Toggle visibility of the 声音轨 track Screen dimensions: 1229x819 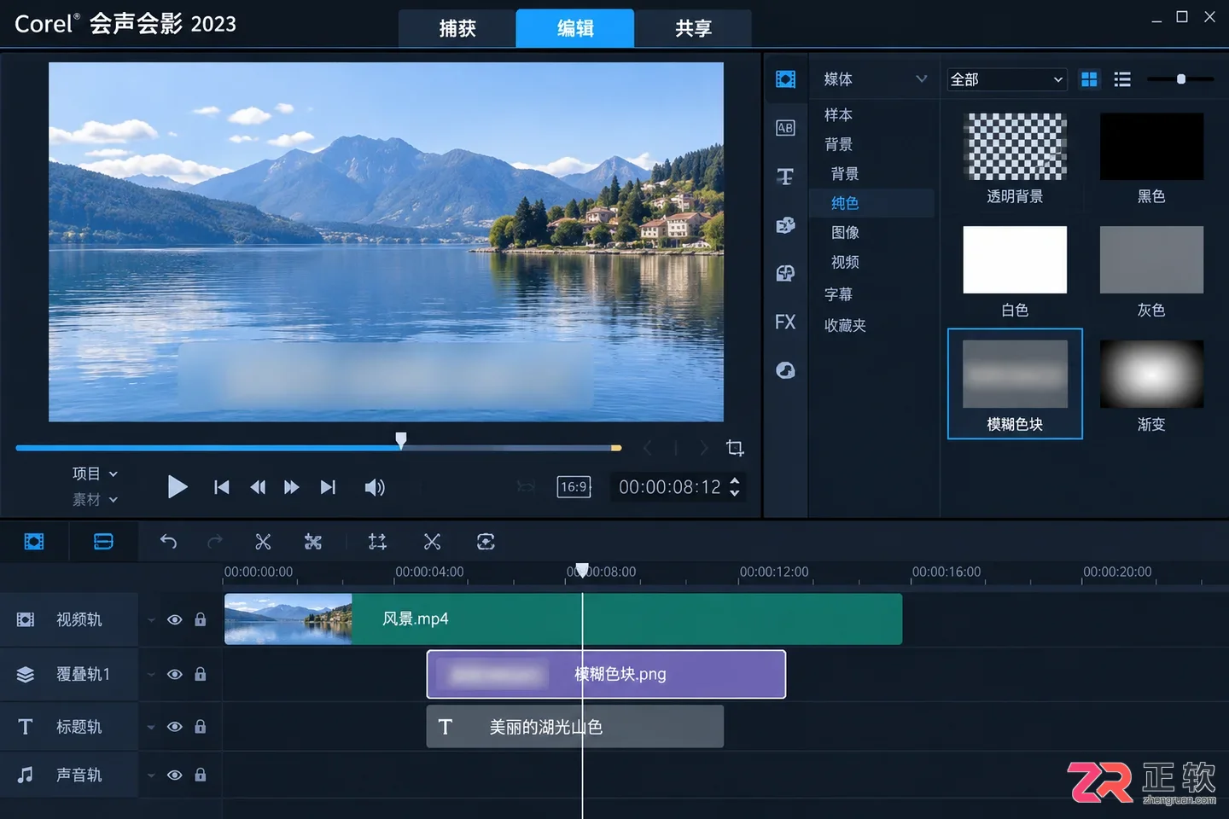pyautogui.click(x=175, y=775)
